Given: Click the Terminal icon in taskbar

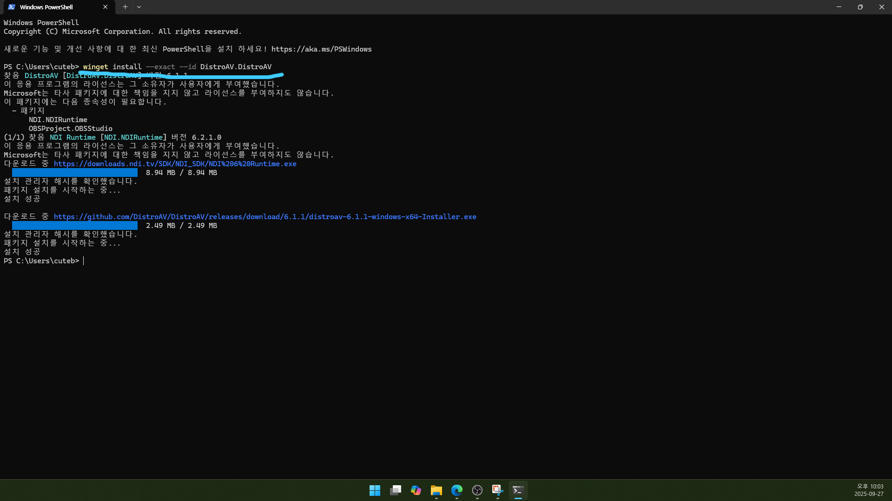Looking at the screenshot, I should click(x=518, y=490).
